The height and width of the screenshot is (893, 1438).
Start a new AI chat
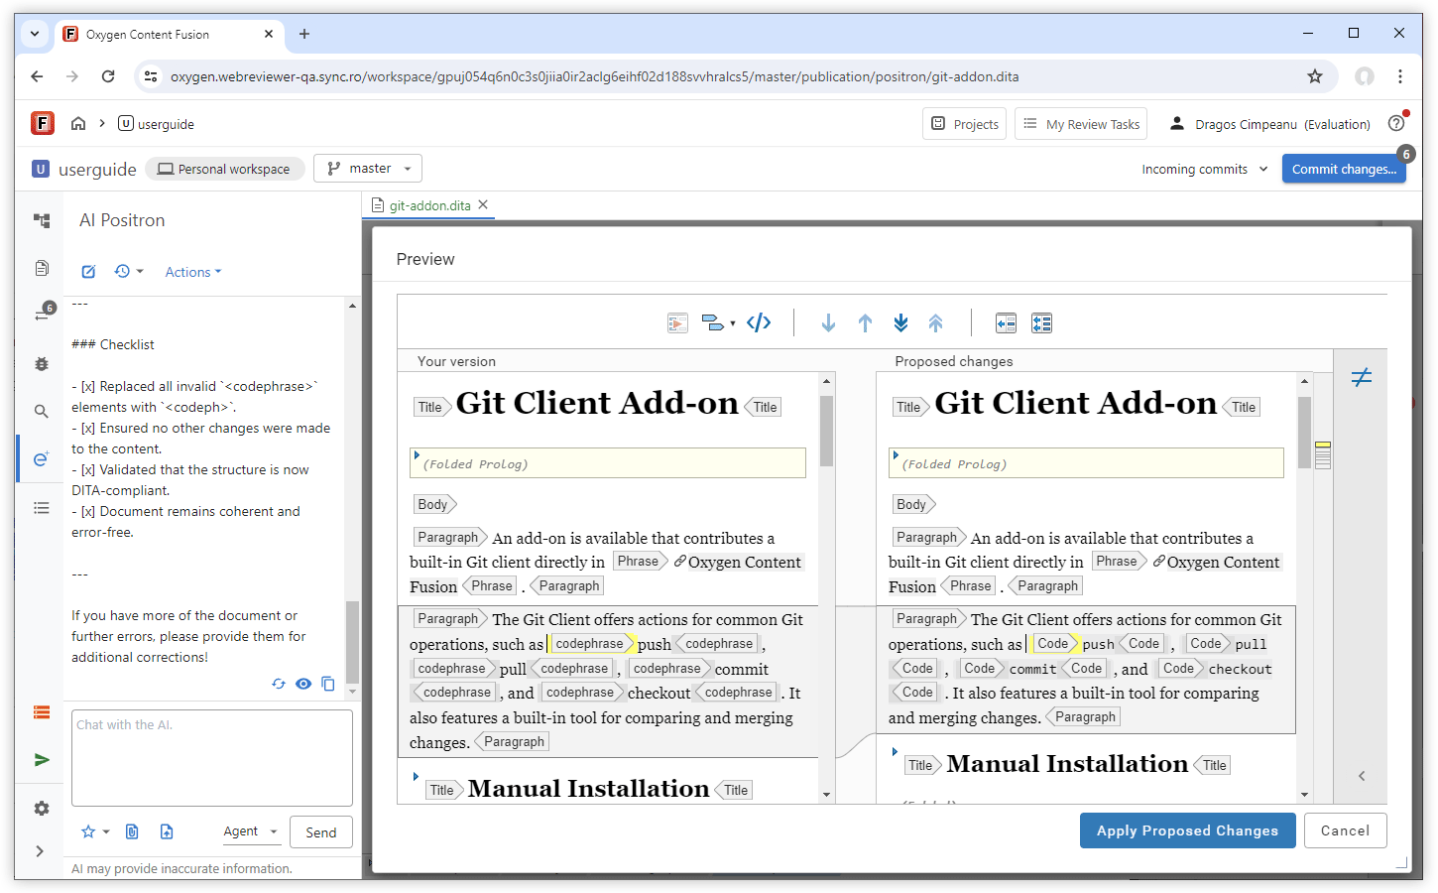point(88,272)
